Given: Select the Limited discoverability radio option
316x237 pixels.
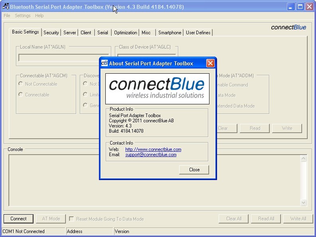Looking at the screenshot, I should 85,94.
